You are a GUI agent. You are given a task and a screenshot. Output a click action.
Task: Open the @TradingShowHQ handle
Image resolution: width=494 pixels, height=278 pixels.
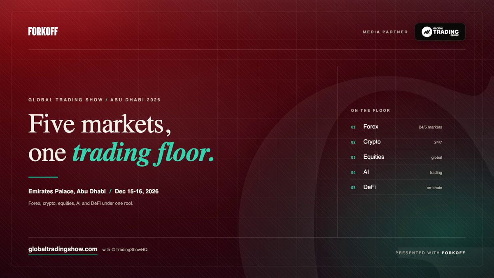[x=129, y=250]
